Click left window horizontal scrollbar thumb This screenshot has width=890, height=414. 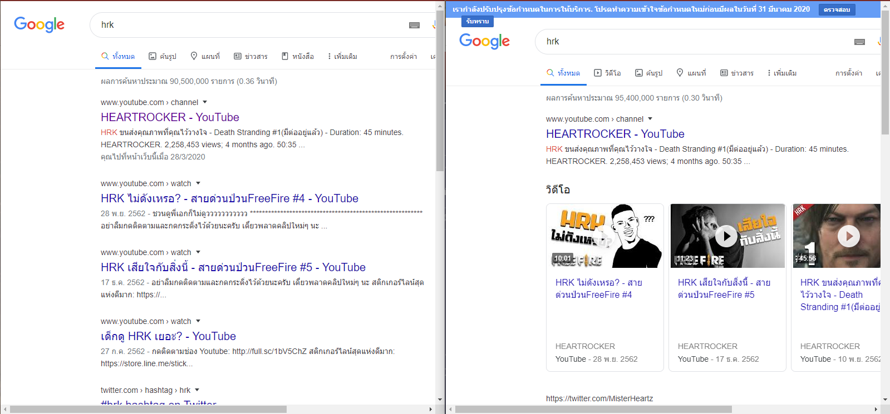tap(148, 410)
